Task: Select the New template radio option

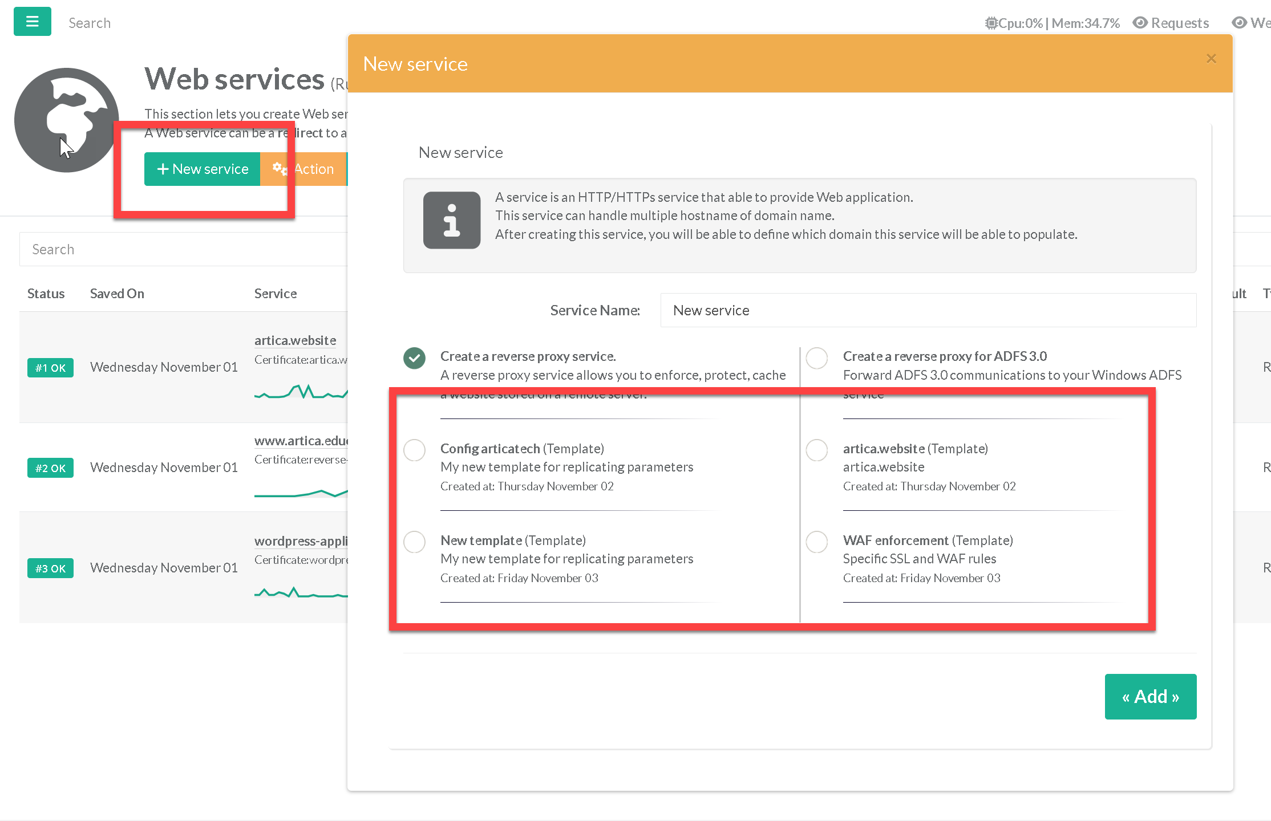Action: click(415, 542)
